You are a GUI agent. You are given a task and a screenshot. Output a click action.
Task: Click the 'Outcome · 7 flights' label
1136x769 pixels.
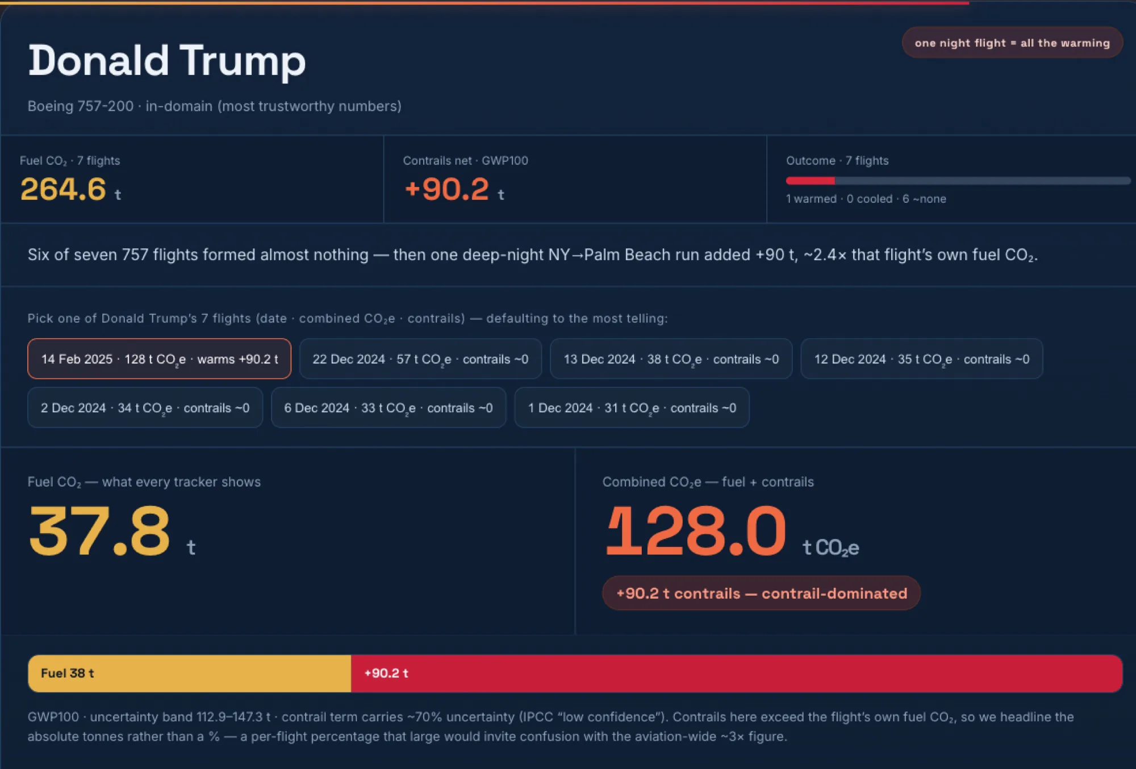837,161
